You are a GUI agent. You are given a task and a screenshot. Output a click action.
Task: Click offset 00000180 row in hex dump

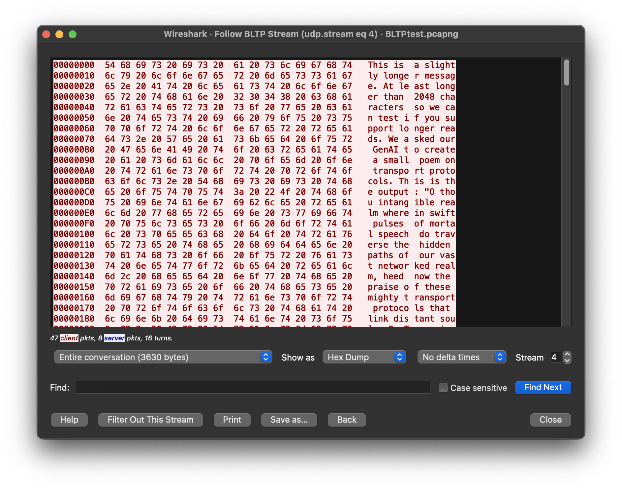pyautogui.click(x=254, y=319)
